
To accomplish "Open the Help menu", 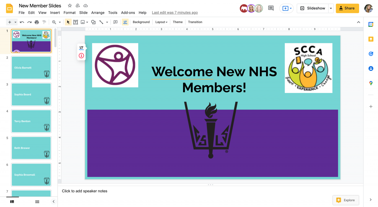I will tap(143, 13).
